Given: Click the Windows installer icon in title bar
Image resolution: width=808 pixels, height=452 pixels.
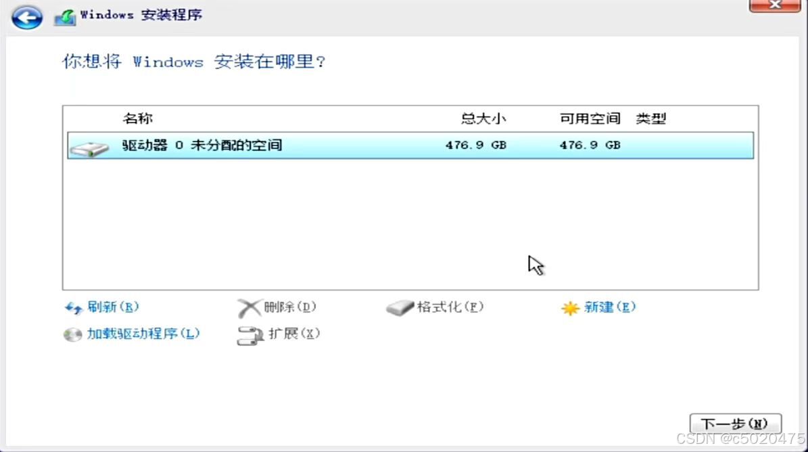Looking at the screenshot, I should (x=66, y=14).
